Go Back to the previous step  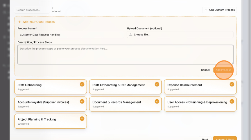point(205,139)
